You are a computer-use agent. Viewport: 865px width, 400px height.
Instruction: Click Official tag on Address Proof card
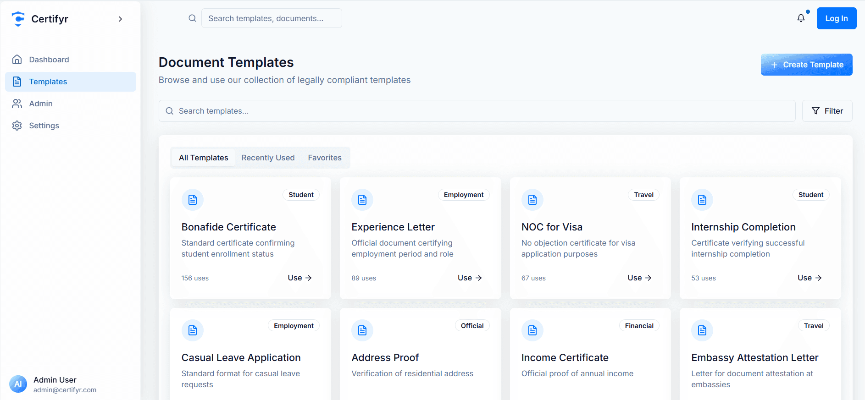[x=472, y=326]
